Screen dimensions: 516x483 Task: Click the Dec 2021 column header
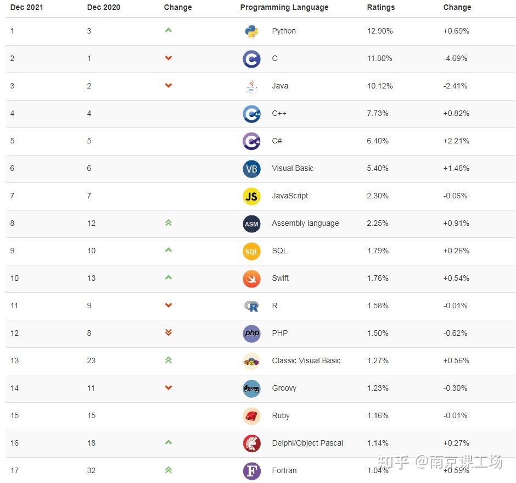[x=27, y=8]
